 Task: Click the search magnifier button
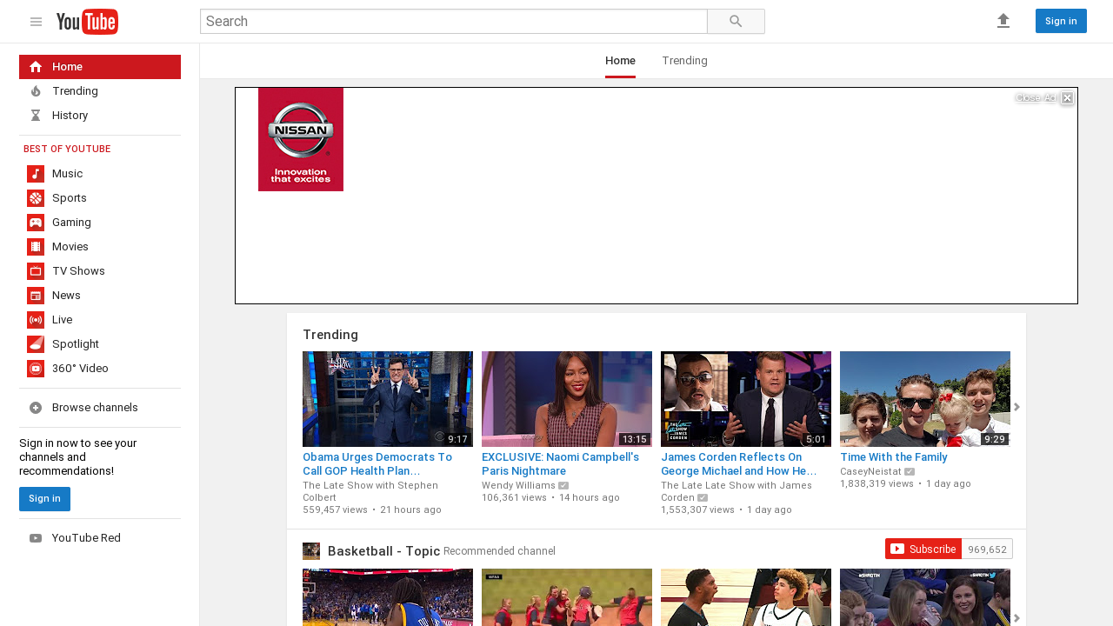[736, 22]
